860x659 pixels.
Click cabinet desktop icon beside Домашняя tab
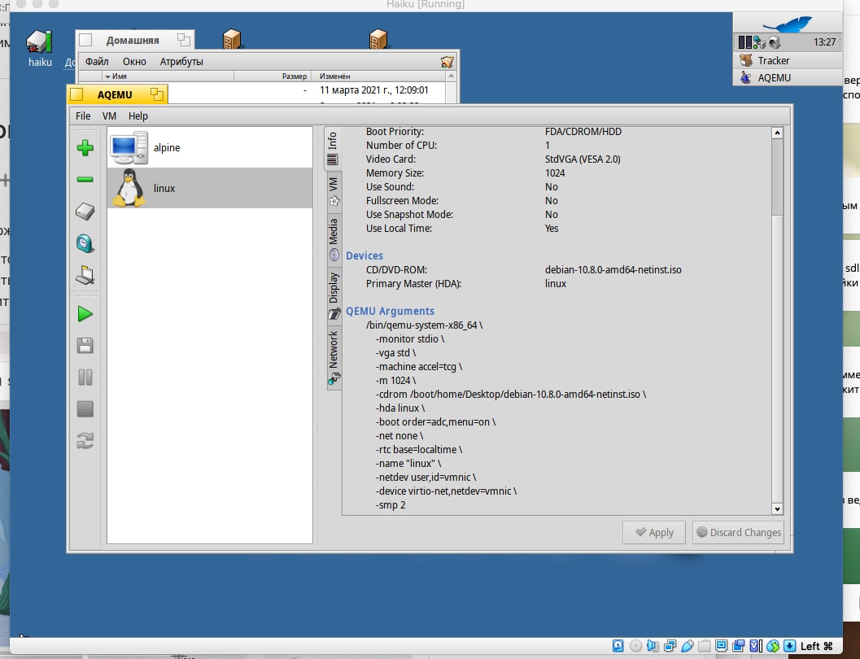coord(232,39)
